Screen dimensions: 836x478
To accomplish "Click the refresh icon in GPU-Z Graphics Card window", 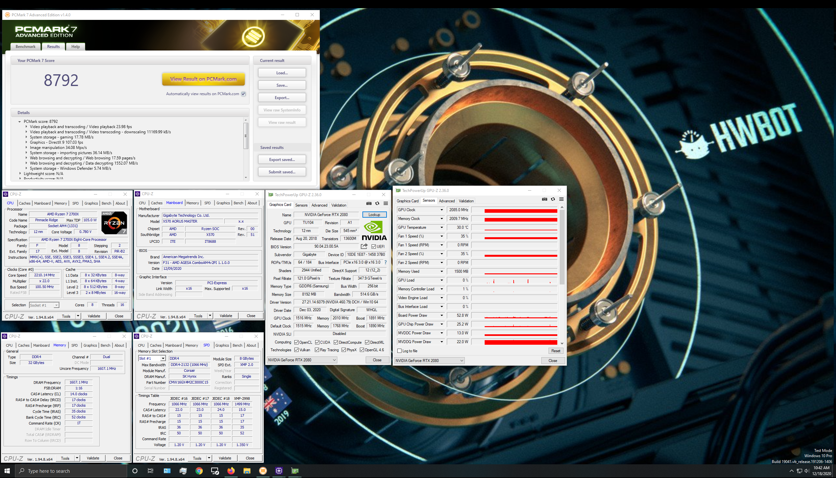I will [377, 204].
